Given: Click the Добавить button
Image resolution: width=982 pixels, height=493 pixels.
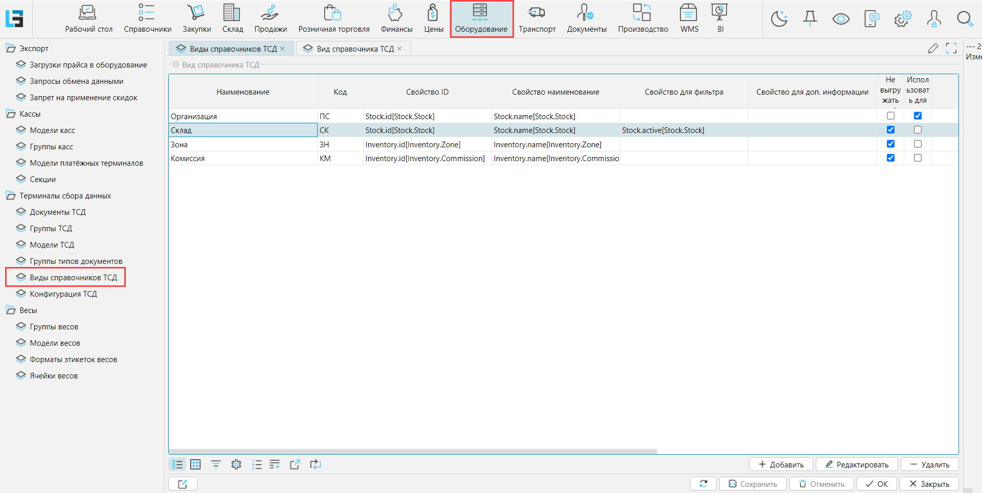Looking at the screenshot, I should [781, 464].
